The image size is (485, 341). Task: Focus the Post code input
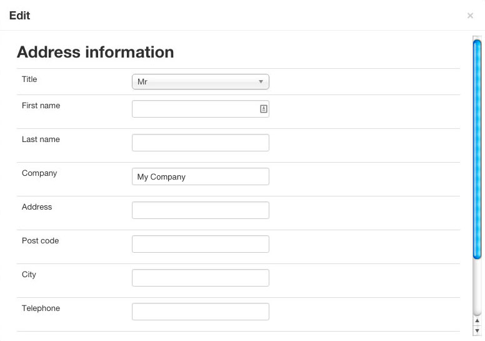pos(200,244)
